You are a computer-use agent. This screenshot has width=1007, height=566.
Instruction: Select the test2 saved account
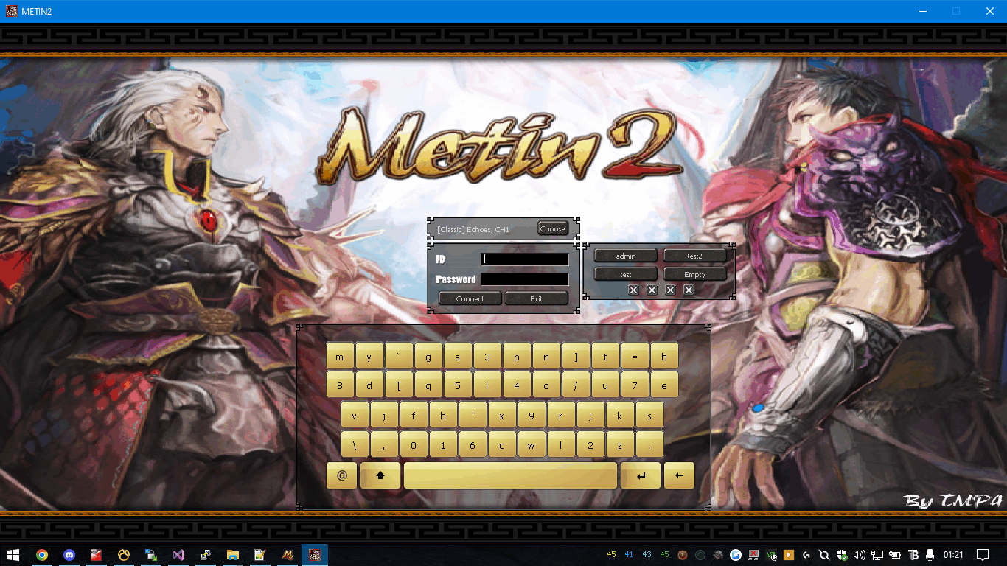pos(694,256)
